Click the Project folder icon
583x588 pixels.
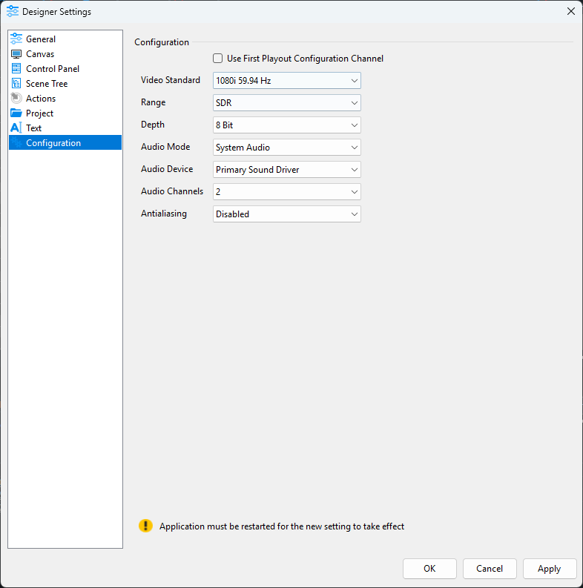16,113
